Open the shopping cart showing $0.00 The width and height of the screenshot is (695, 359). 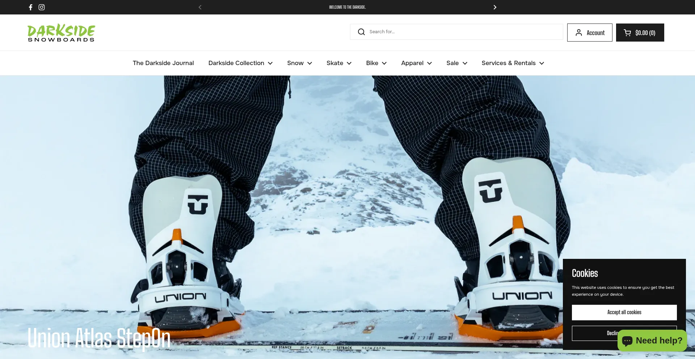[640, 33]
